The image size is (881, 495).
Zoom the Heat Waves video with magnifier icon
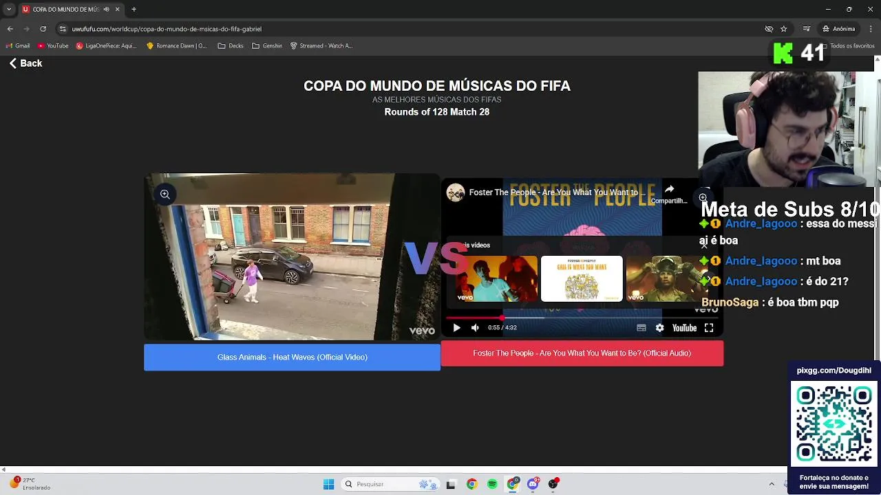pos(165,195)
